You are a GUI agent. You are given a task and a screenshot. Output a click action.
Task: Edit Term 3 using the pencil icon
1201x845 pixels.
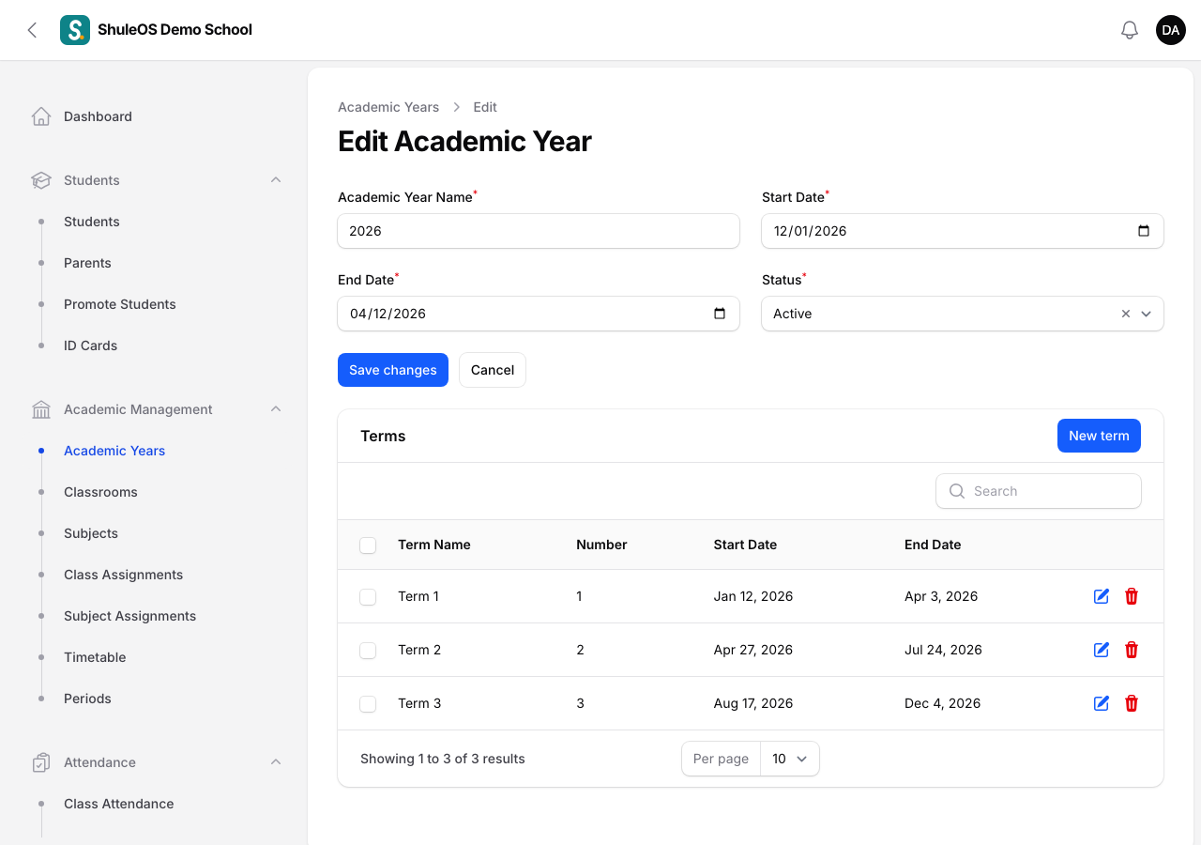[1102, 703]
